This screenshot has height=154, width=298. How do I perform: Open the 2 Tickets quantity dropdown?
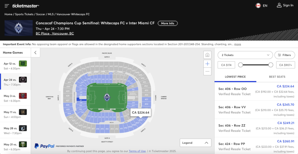coord(245,55)
